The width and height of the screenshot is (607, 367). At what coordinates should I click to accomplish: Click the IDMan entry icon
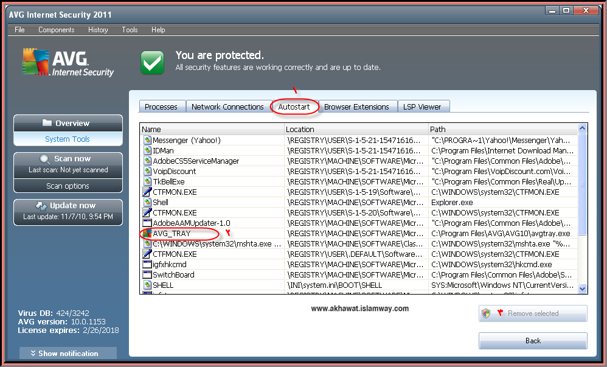(x=147, y=150)
